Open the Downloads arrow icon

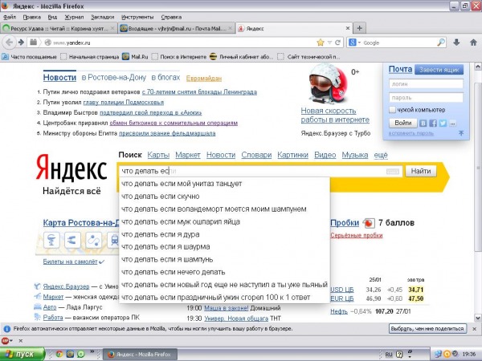pyautogui.click(x=456, y=43)
